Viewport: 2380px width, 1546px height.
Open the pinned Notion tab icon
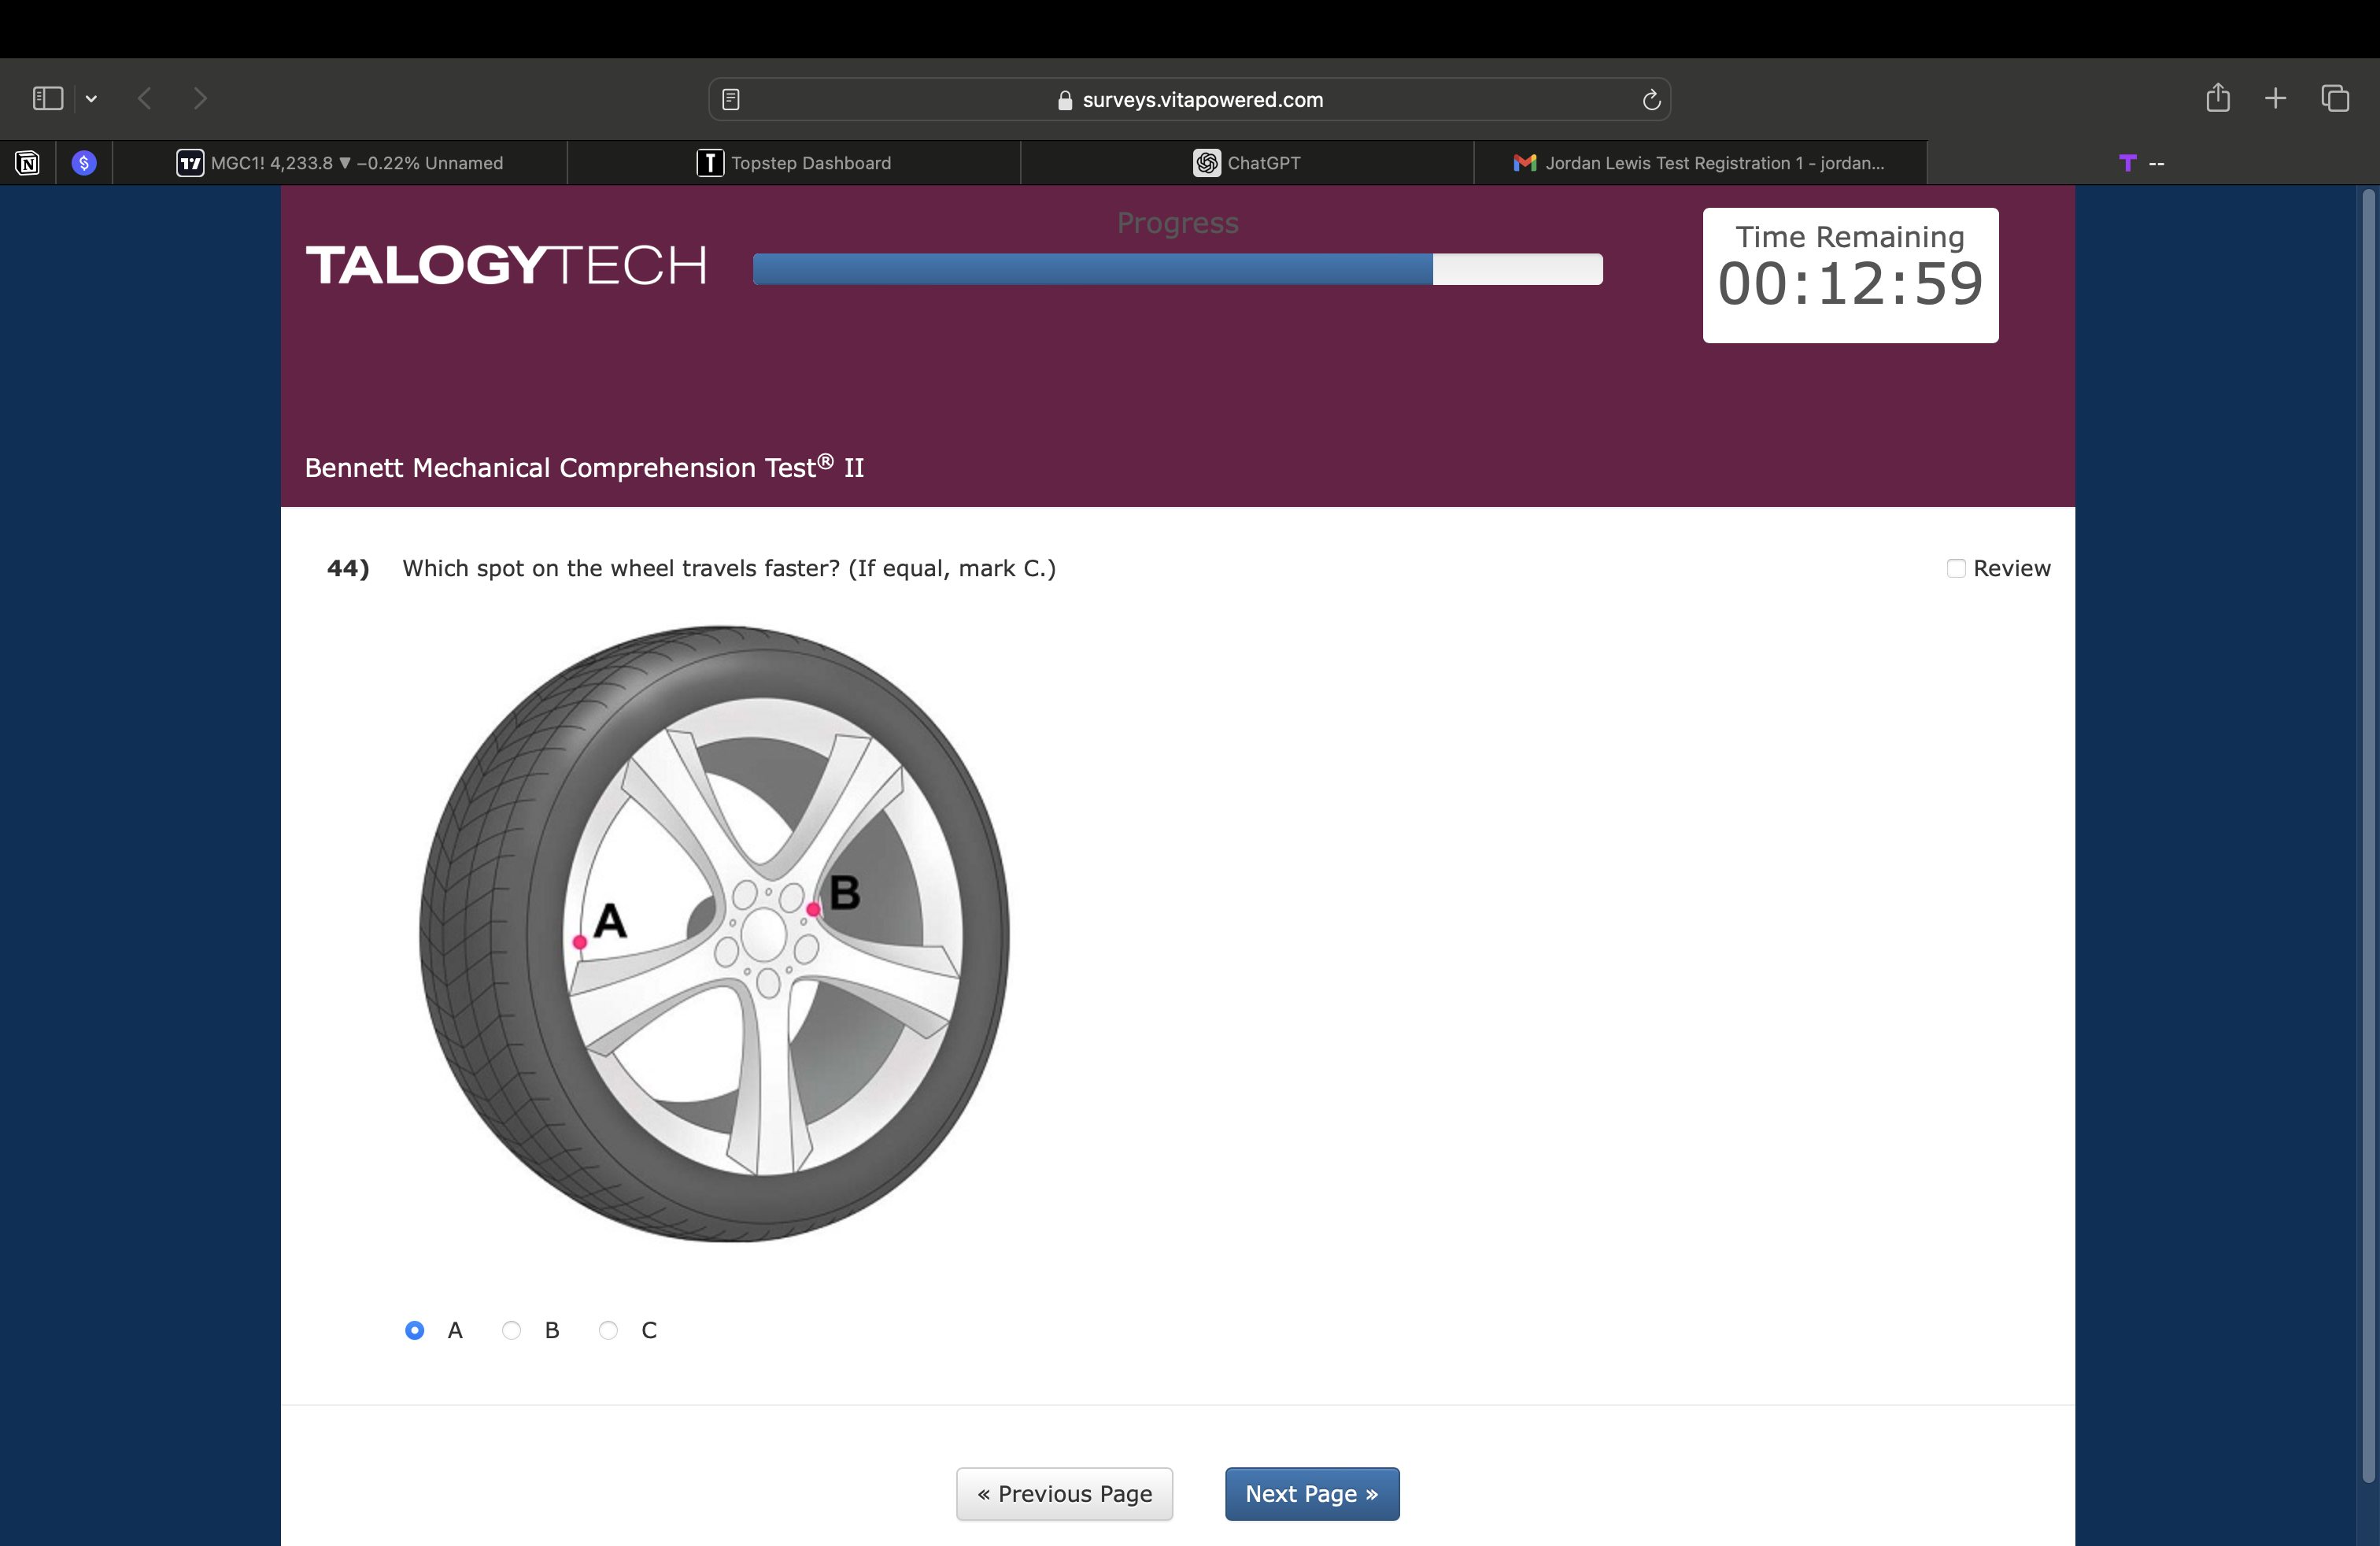[27, 163]
